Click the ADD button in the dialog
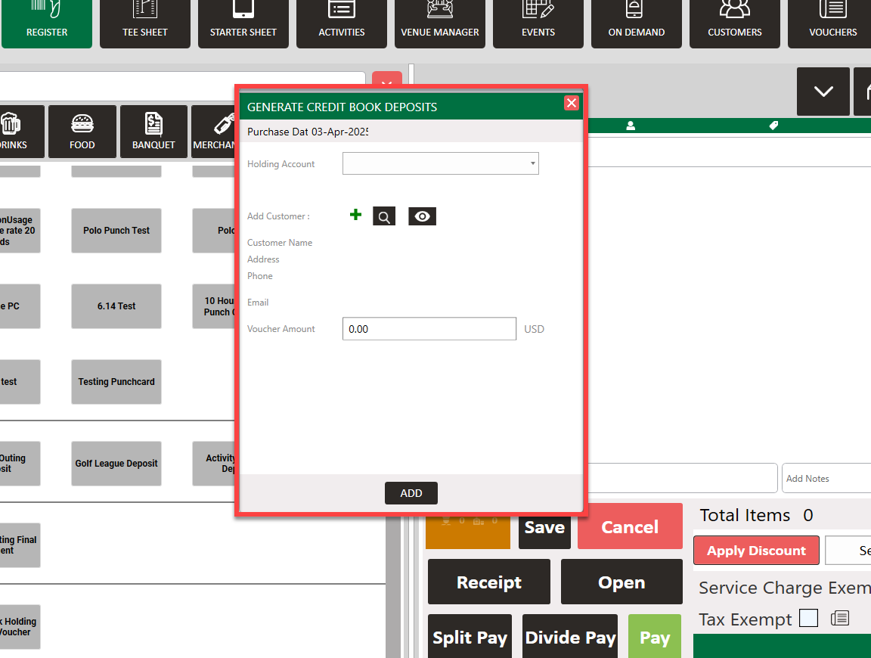The image size is (871, 658). point(411,493)
